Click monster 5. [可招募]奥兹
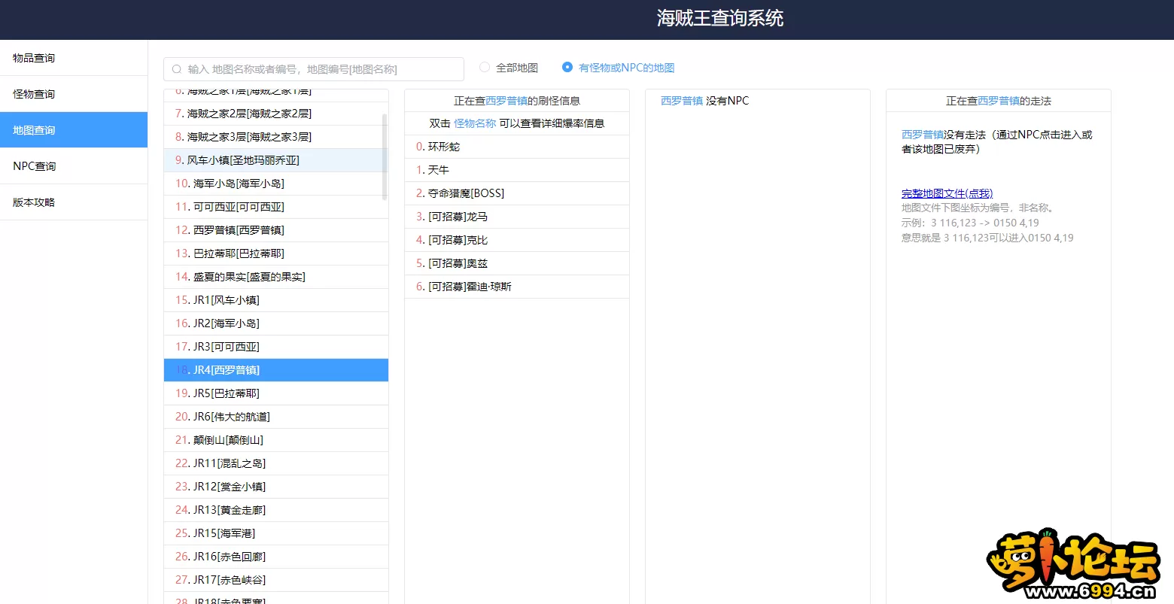This screenshot has height=604, width=1174. 517,263
